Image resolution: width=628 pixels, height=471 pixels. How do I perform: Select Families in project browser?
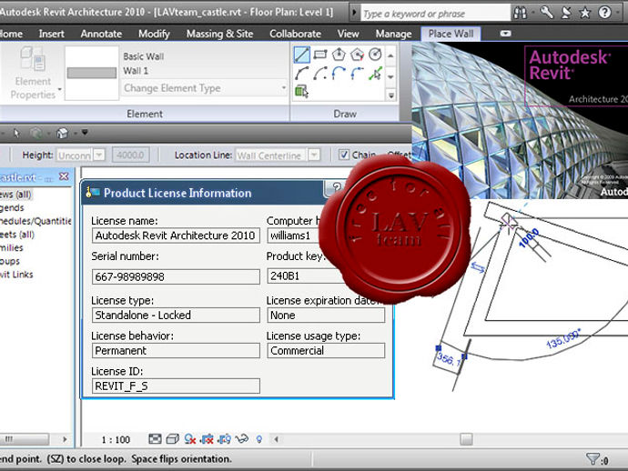pyautogui.click(x=11, y=247)
